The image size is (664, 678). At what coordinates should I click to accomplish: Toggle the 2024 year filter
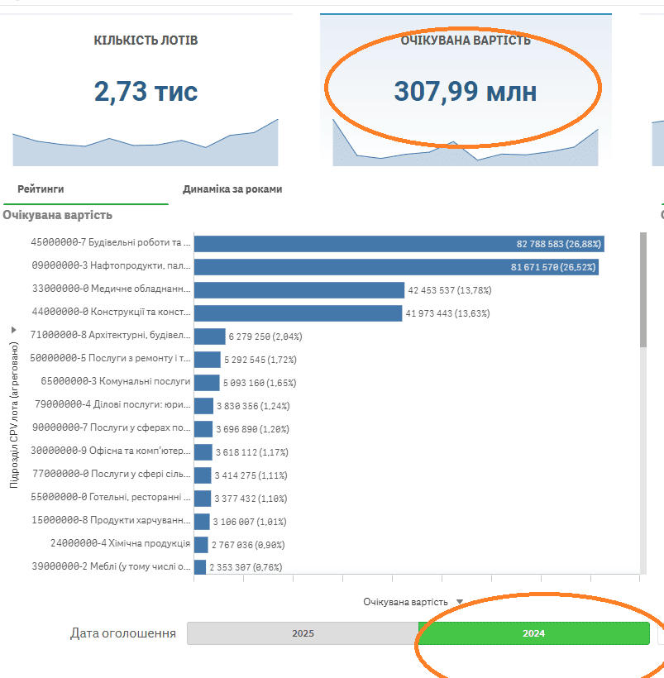[533, 633]
